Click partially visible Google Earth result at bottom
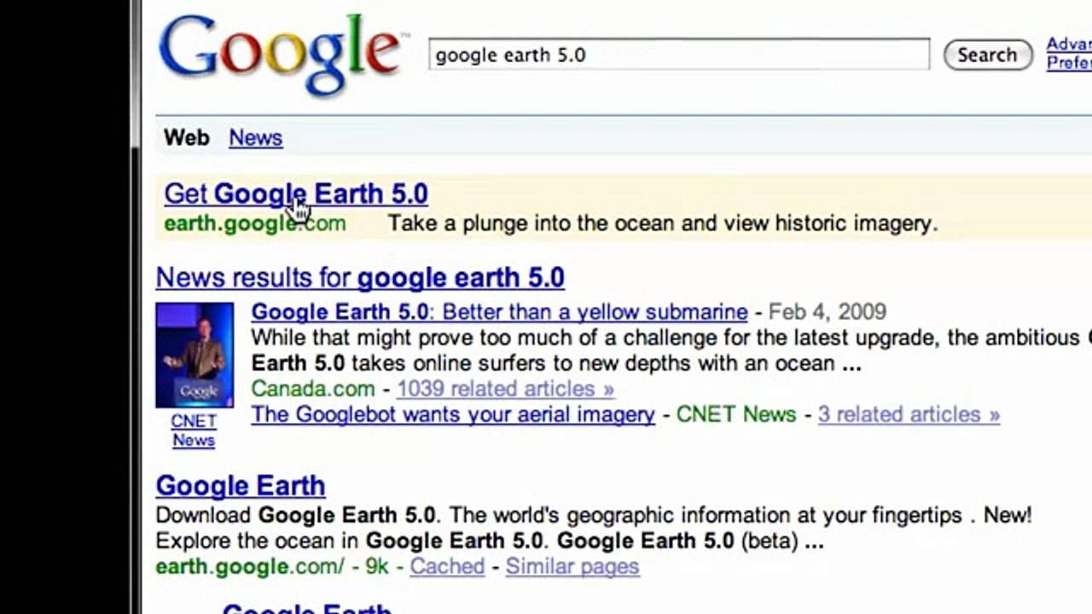 (306, 607)
